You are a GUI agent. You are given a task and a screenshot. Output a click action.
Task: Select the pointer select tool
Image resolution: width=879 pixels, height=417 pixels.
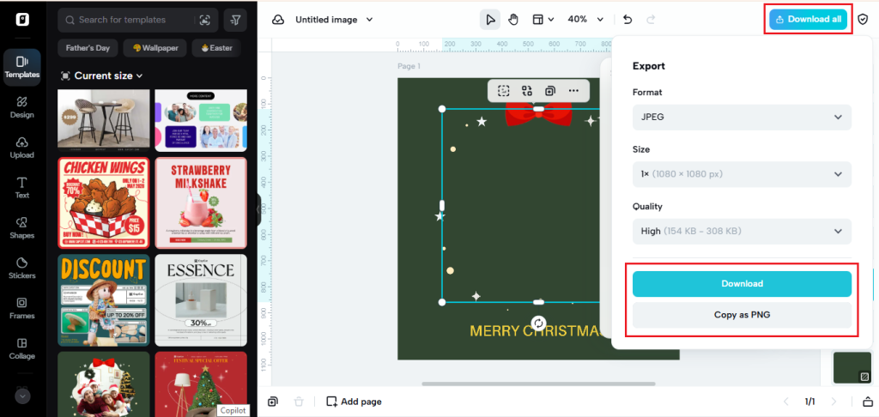coord(490,19)
